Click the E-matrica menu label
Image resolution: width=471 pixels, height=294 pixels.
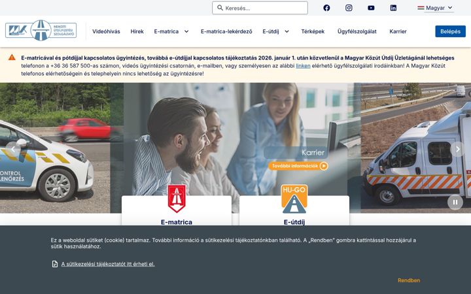[166, 31]
